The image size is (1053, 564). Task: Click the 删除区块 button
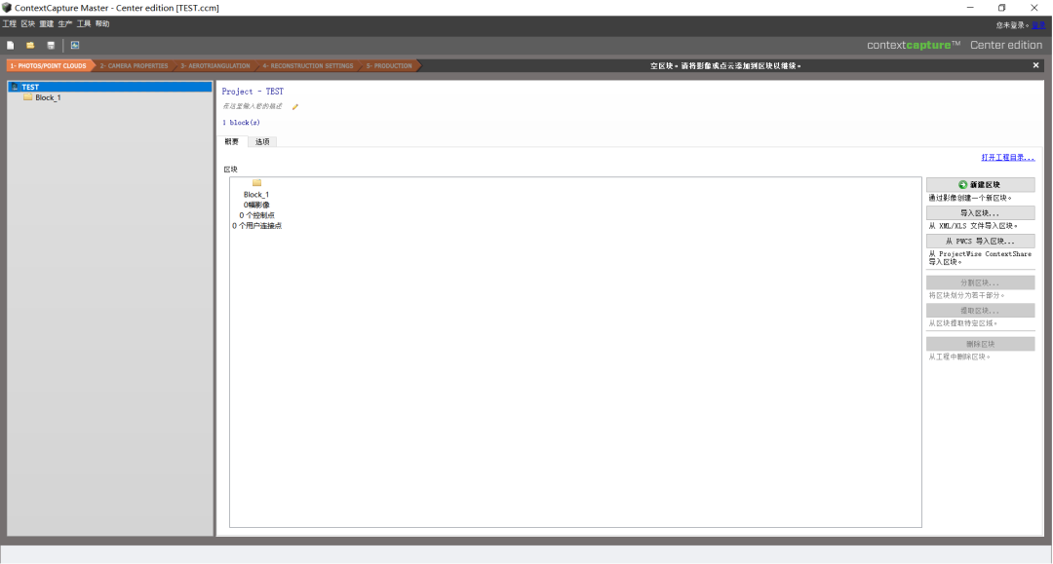click(981, 344)
